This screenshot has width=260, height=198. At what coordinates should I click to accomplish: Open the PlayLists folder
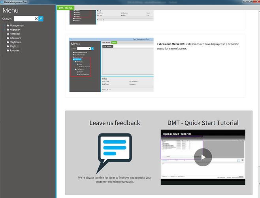[14, 46]
